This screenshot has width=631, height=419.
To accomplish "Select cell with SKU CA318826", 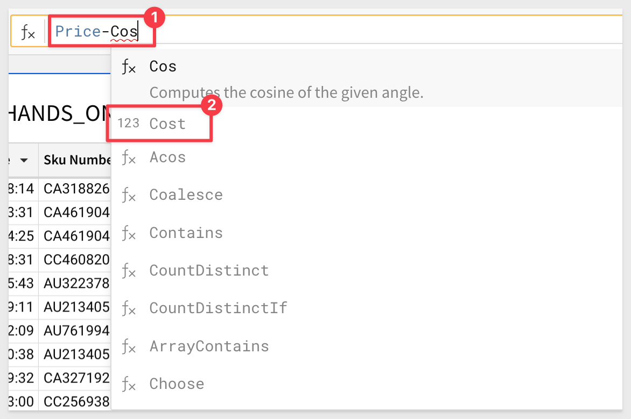I will click(x=75, y=189).
